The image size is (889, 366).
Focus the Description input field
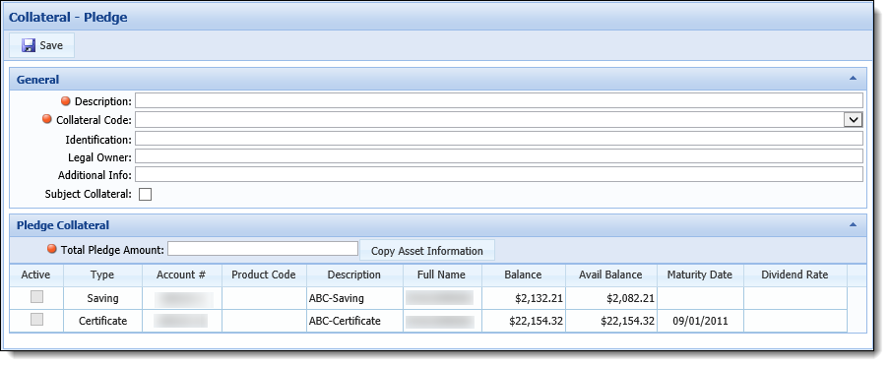pos(499,101)
